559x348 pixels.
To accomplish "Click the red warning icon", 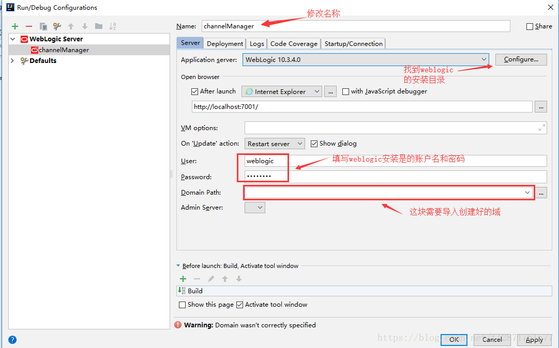I will pos(178,325).
